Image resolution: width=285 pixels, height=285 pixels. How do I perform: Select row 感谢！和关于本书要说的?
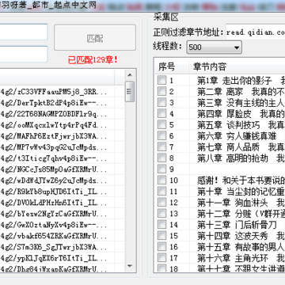click(241, 180)
